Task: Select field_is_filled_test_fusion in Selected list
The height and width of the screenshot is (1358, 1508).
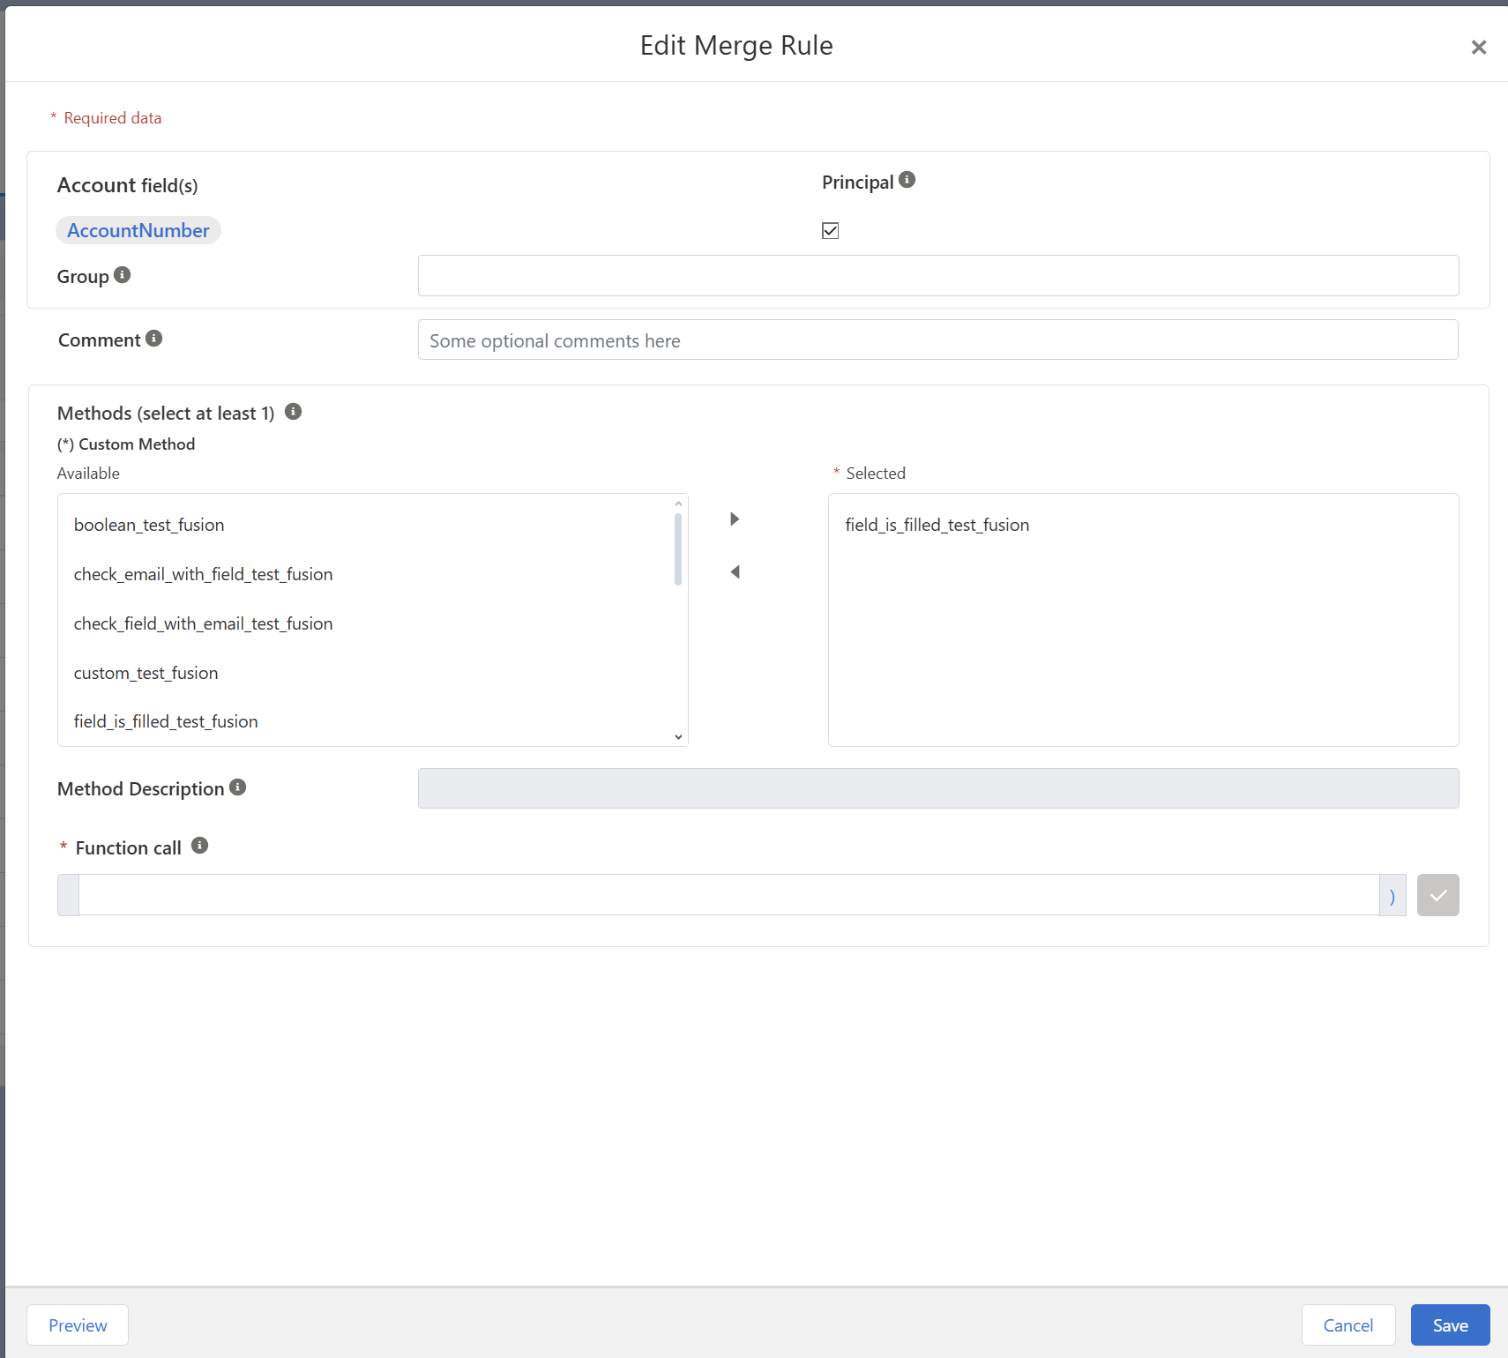Action: tap(1143, 525)
